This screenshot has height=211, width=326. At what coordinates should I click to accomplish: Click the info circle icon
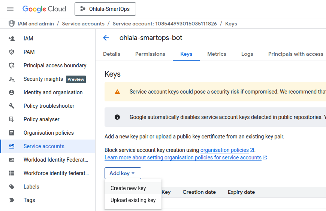(117, 117)
